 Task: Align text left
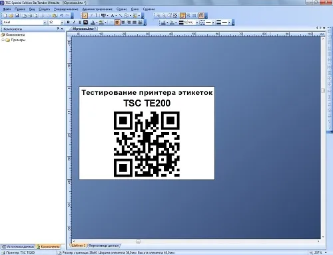click(x=117, y=22)
